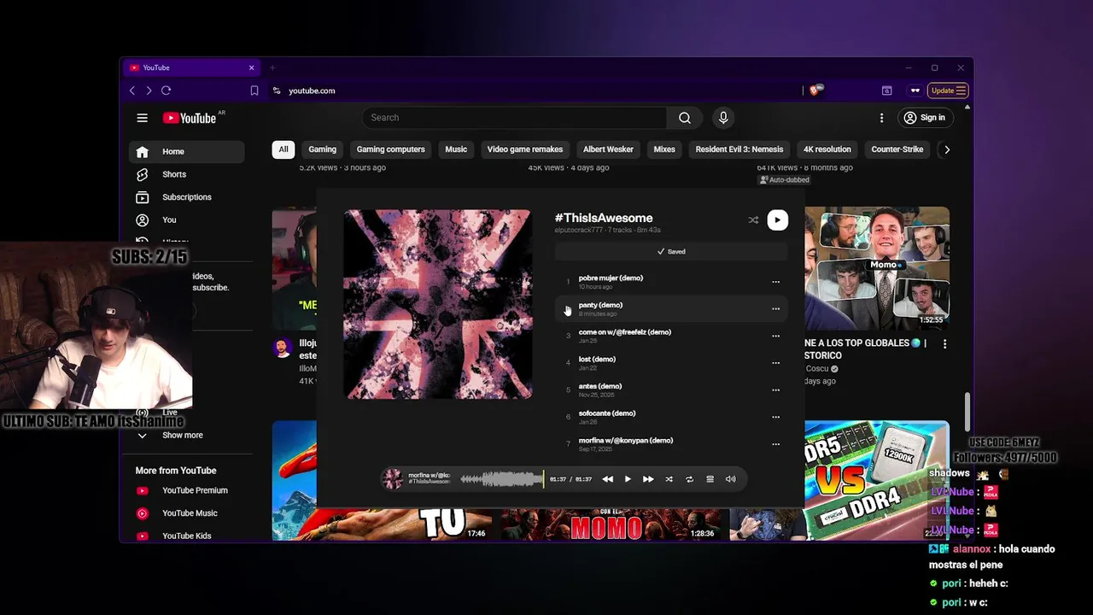1093x615 pixels.
Task: Reload the page with refresh icon
Action: [x=166, y=91]
